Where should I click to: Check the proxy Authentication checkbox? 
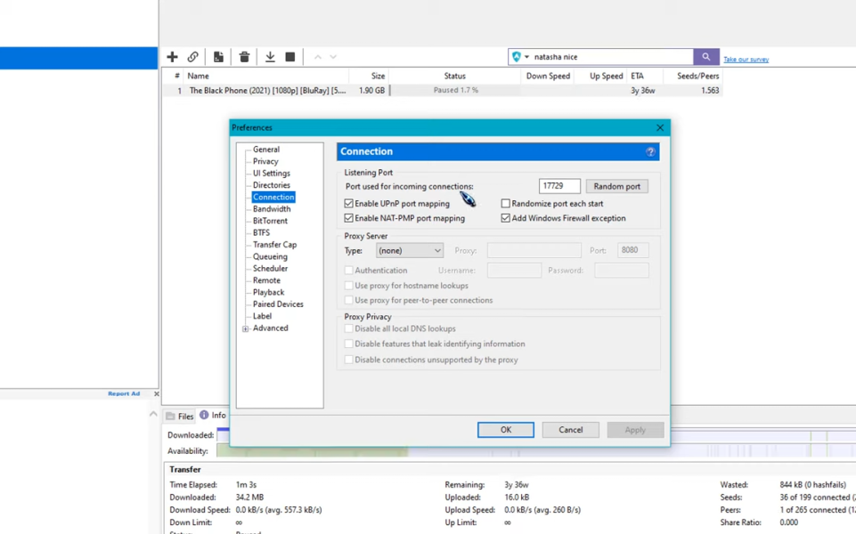349,271
